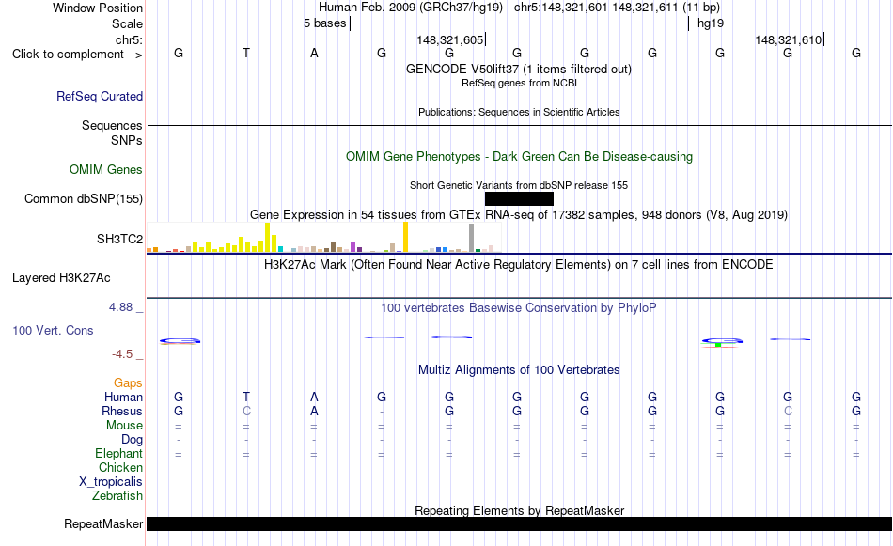Open the 100 Vert. Cons track label
This screenshot has width=893, height=546.
point(53,330)
